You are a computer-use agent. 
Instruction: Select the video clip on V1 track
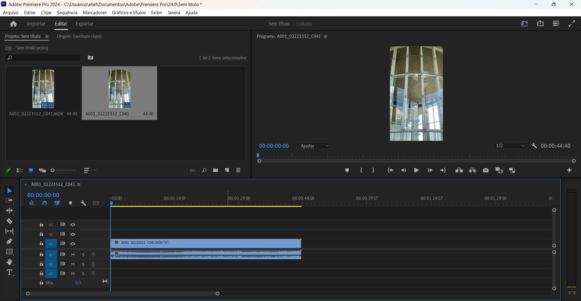click(x=206, y=243)
